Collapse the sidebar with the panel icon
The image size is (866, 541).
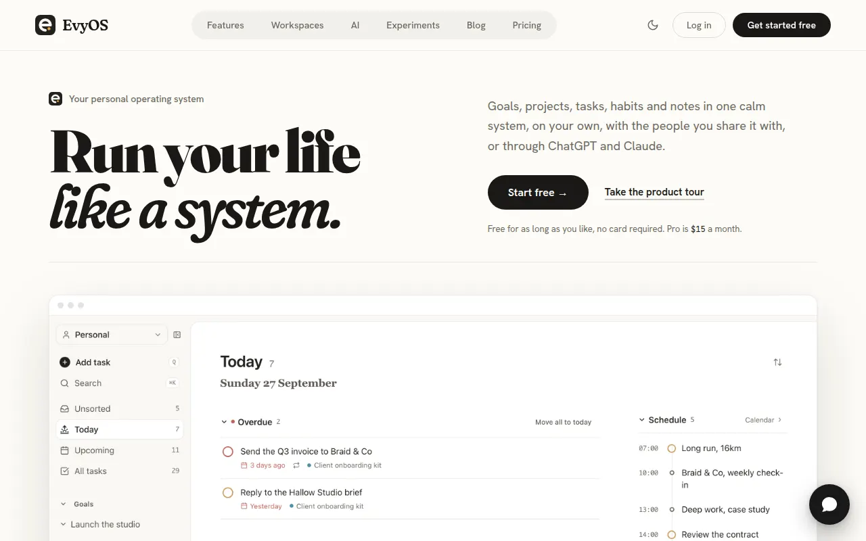pyautogui.click(x=177, y=335)
